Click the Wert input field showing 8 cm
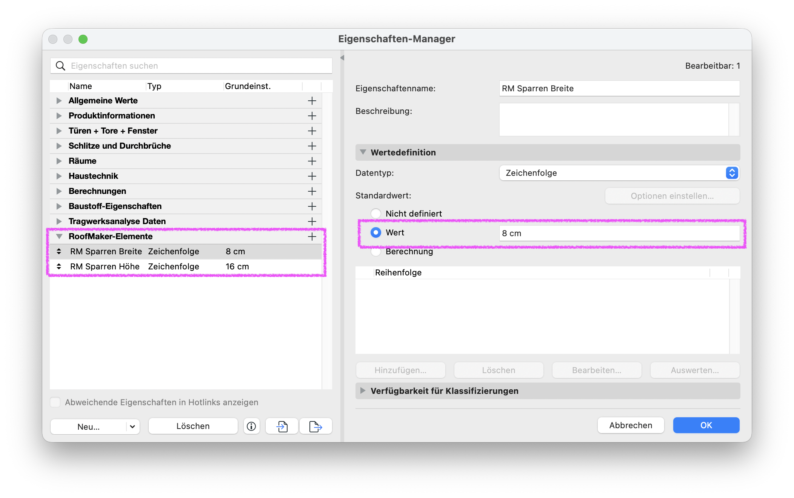The height and width of the screenshot is (498, 794). pyautogui.click(x=619, y=233)
